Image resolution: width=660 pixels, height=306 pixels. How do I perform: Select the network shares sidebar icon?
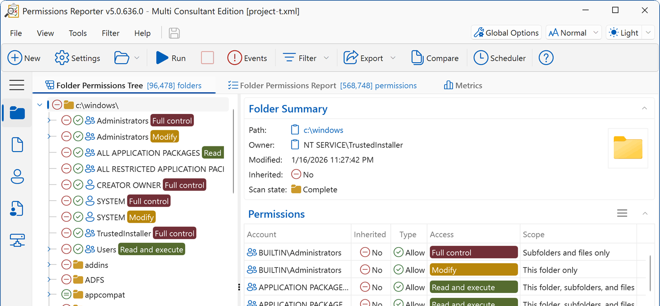[17, 240]
